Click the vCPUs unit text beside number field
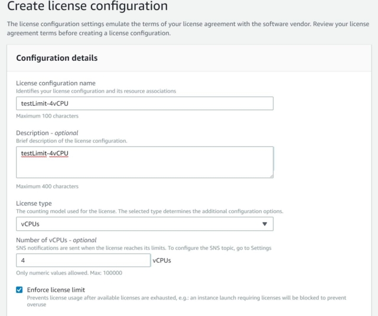The width and height of the screenshot is (378, 316). tap(162, 260)
